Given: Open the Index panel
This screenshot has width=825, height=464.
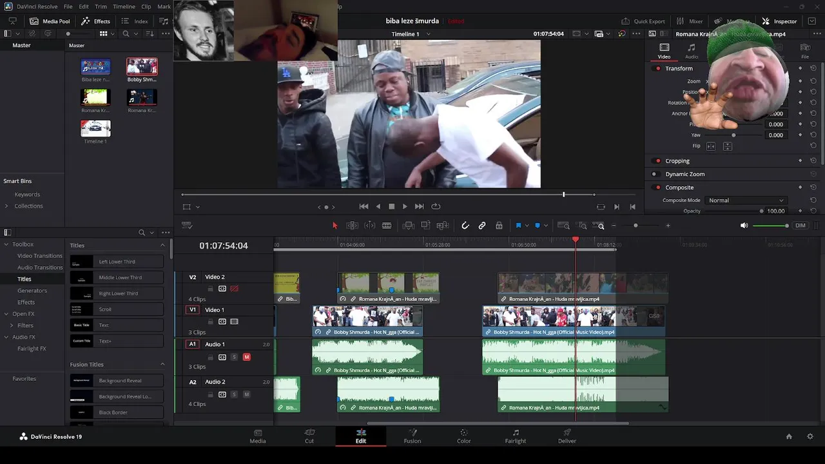Looking at the screenshot, I should click(x=135, y=21).
